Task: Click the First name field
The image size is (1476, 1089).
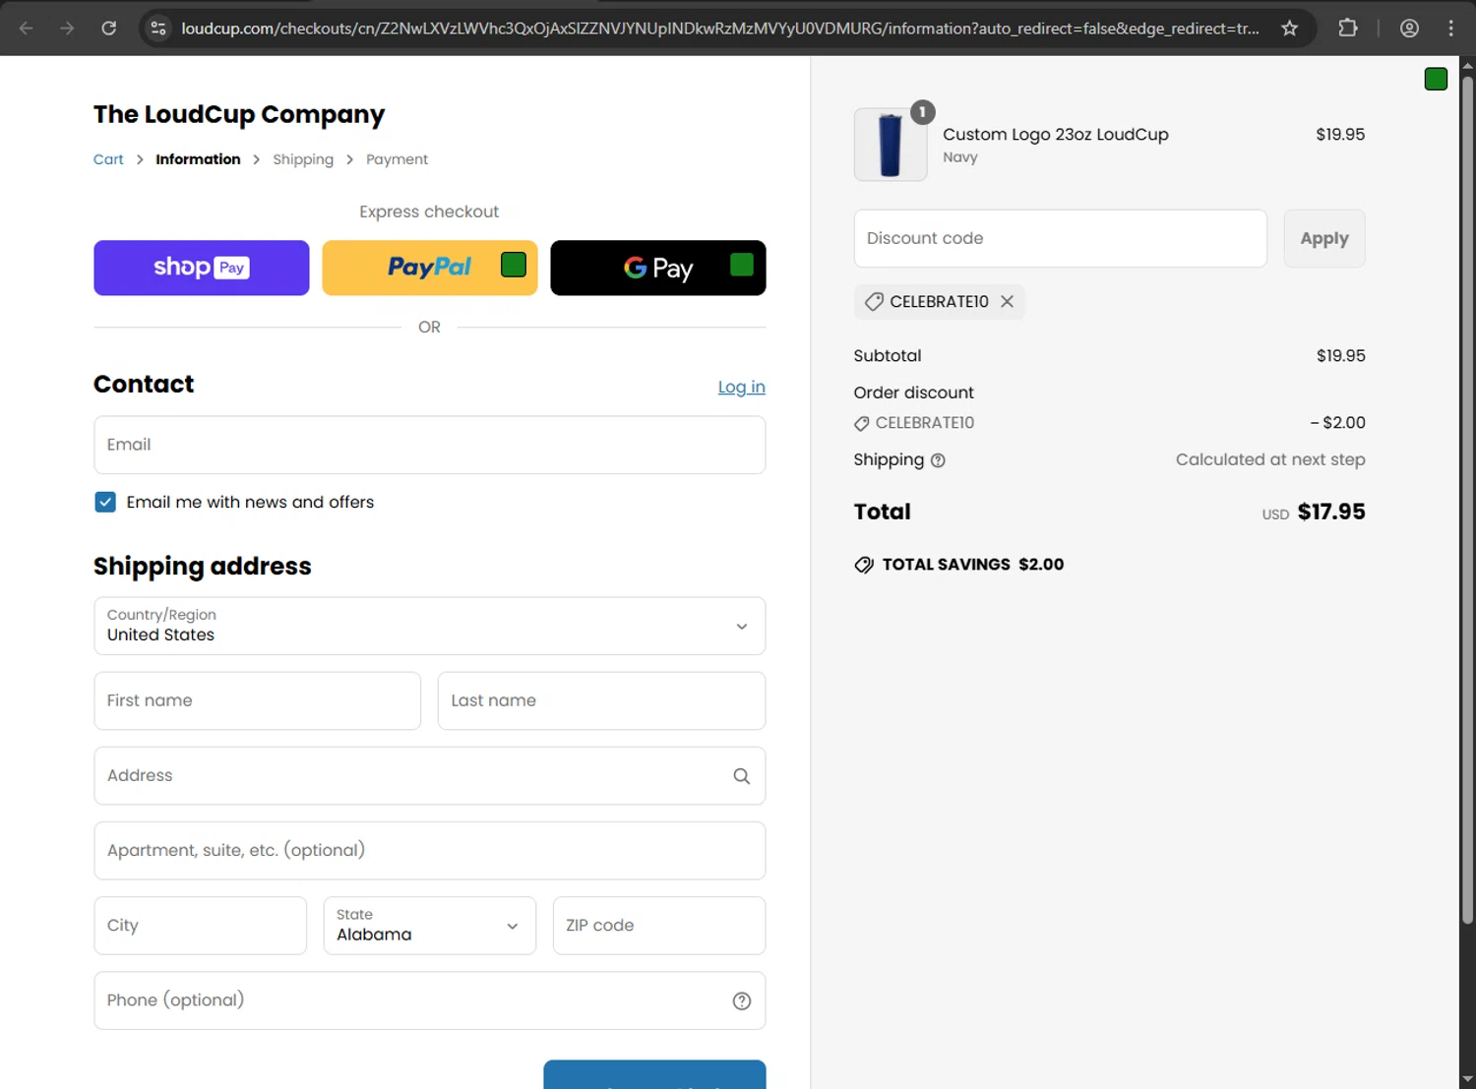Action: (x=258, y=700)
